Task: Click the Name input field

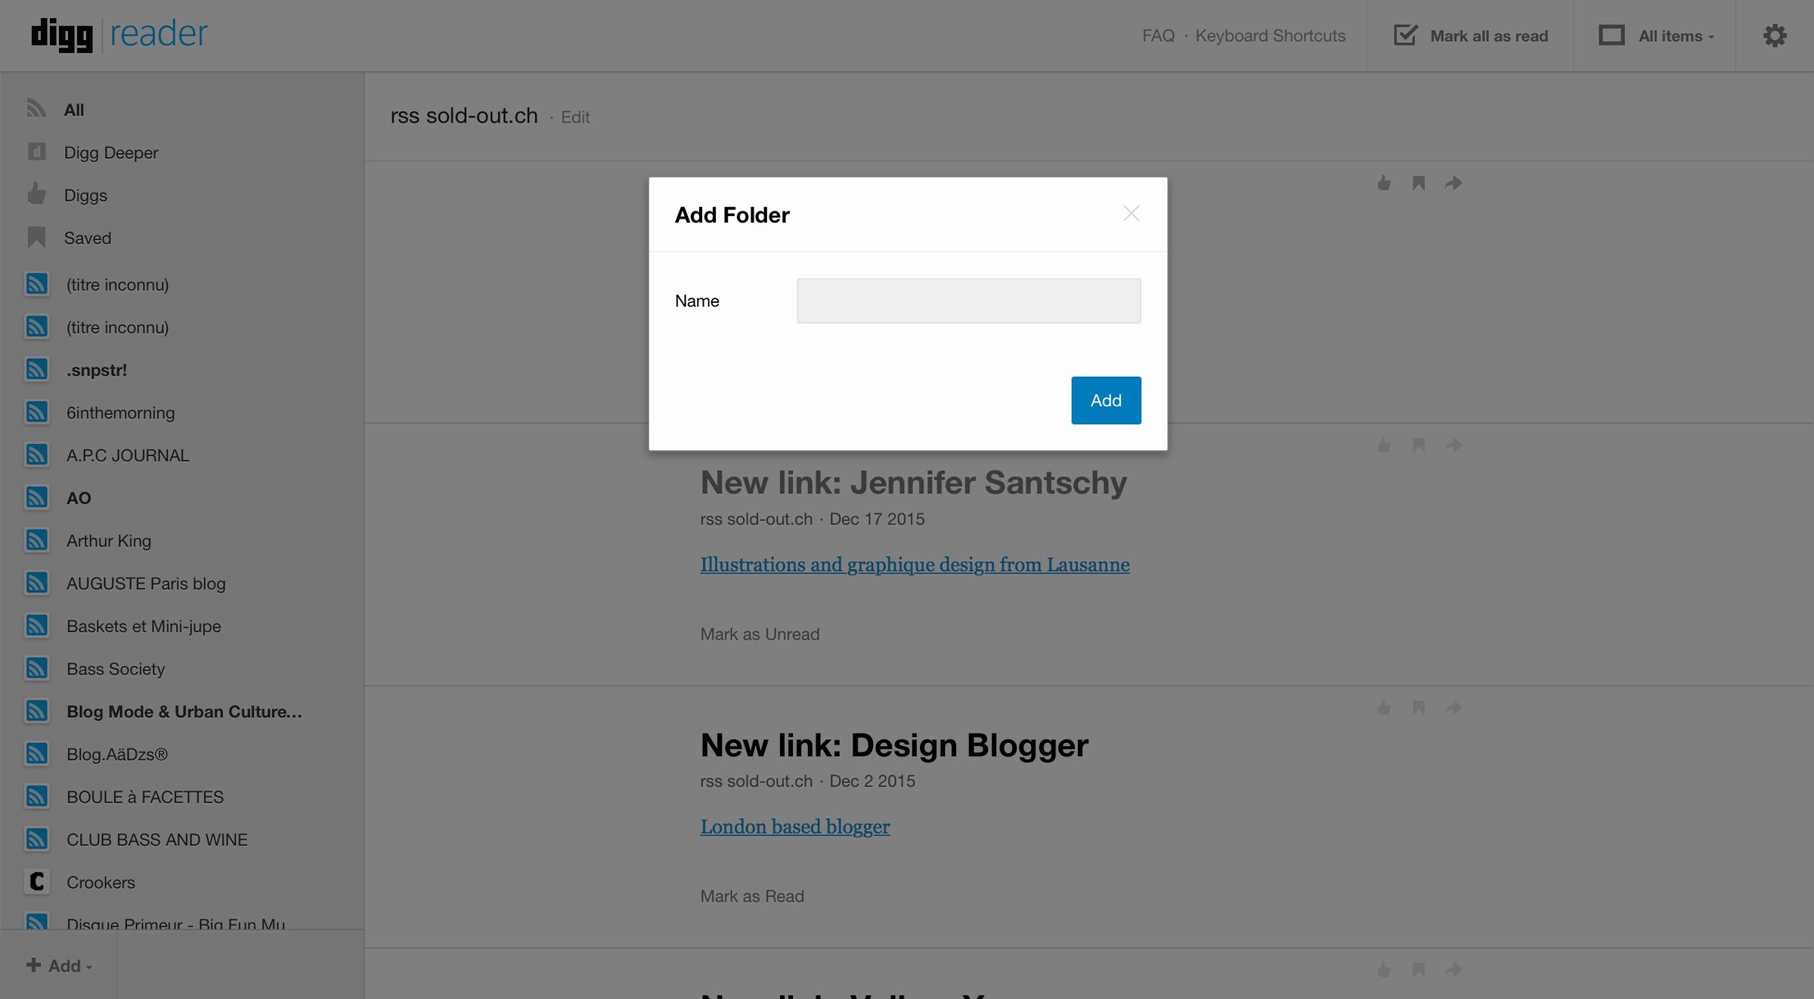Action: click(x=968, y=301)
